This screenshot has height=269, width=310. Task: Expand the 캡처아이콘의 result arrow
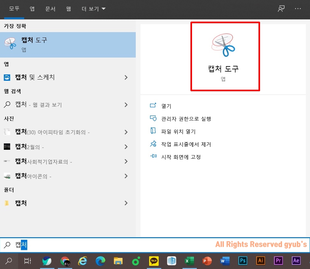coord(126,176)
